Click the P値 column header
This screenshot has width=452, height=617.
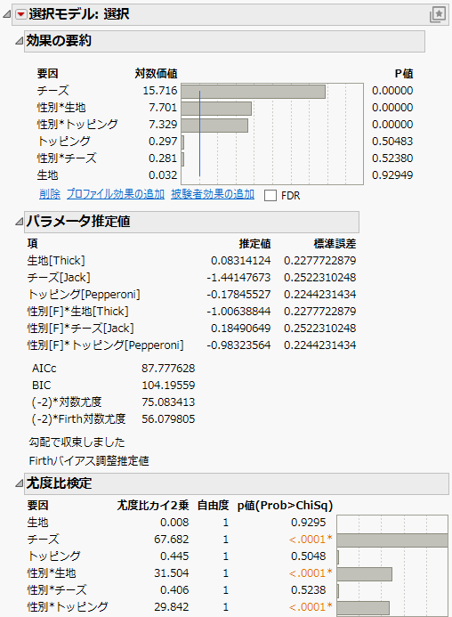tap(404, 74)
